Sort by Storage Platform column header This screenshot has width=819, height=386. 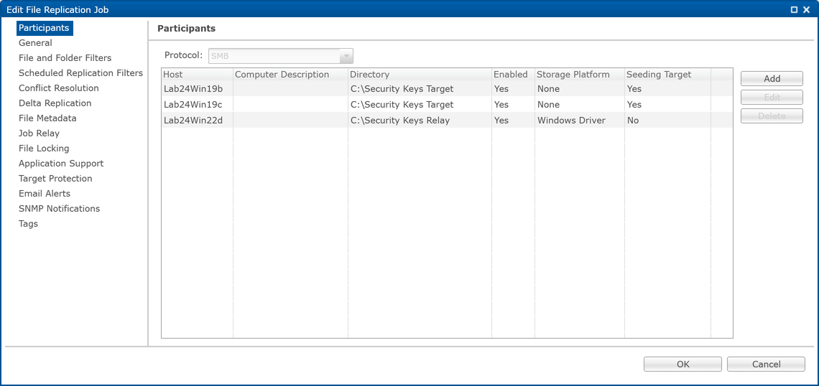click(579, 75)
